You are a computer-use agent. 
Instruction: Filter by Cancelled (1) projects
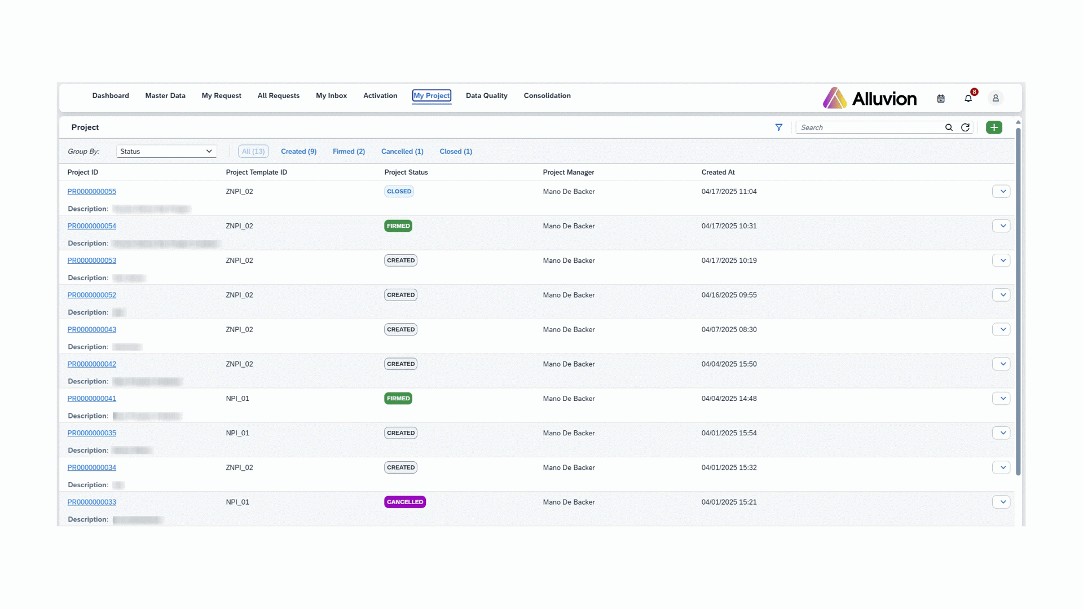coord(402,151)
